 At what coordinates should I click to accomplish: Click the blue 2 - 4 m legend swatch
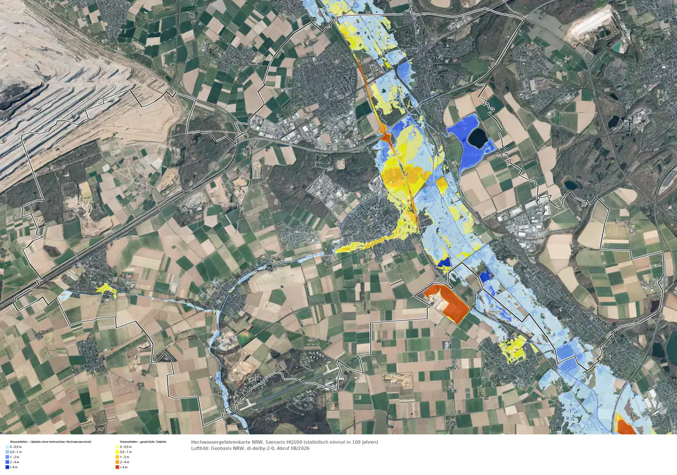(7, 462)
